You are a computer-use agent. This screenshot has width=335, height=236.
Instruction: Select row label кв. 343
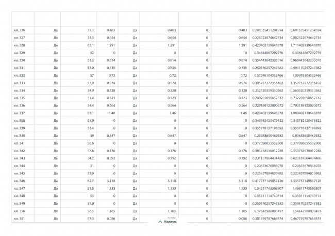pyautogui.click(x=20, y=158)
